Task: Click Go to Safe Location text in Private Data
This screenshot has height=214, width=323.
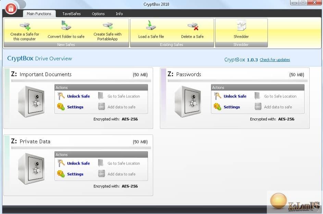Action: pos(124,163)
